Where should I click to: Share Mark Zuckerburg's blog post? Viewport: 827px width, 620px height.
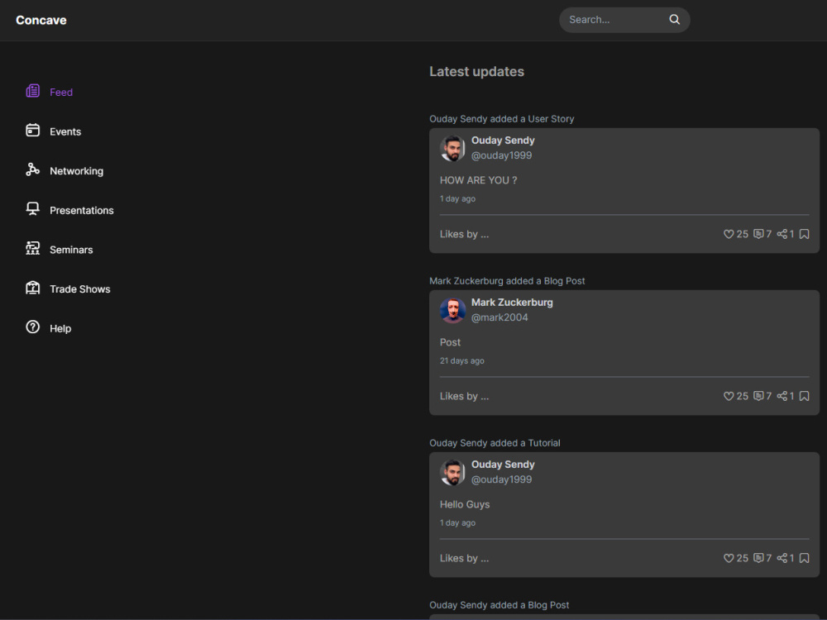click(x=782, y=396)
